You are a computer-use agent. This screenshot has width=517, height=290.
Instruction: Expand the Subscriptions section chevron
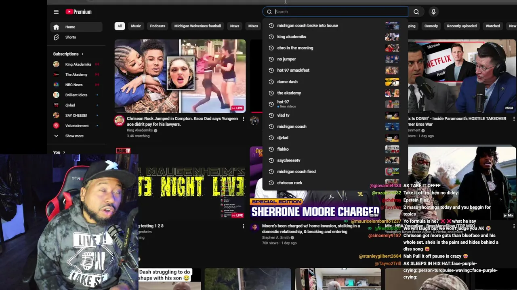82,54
